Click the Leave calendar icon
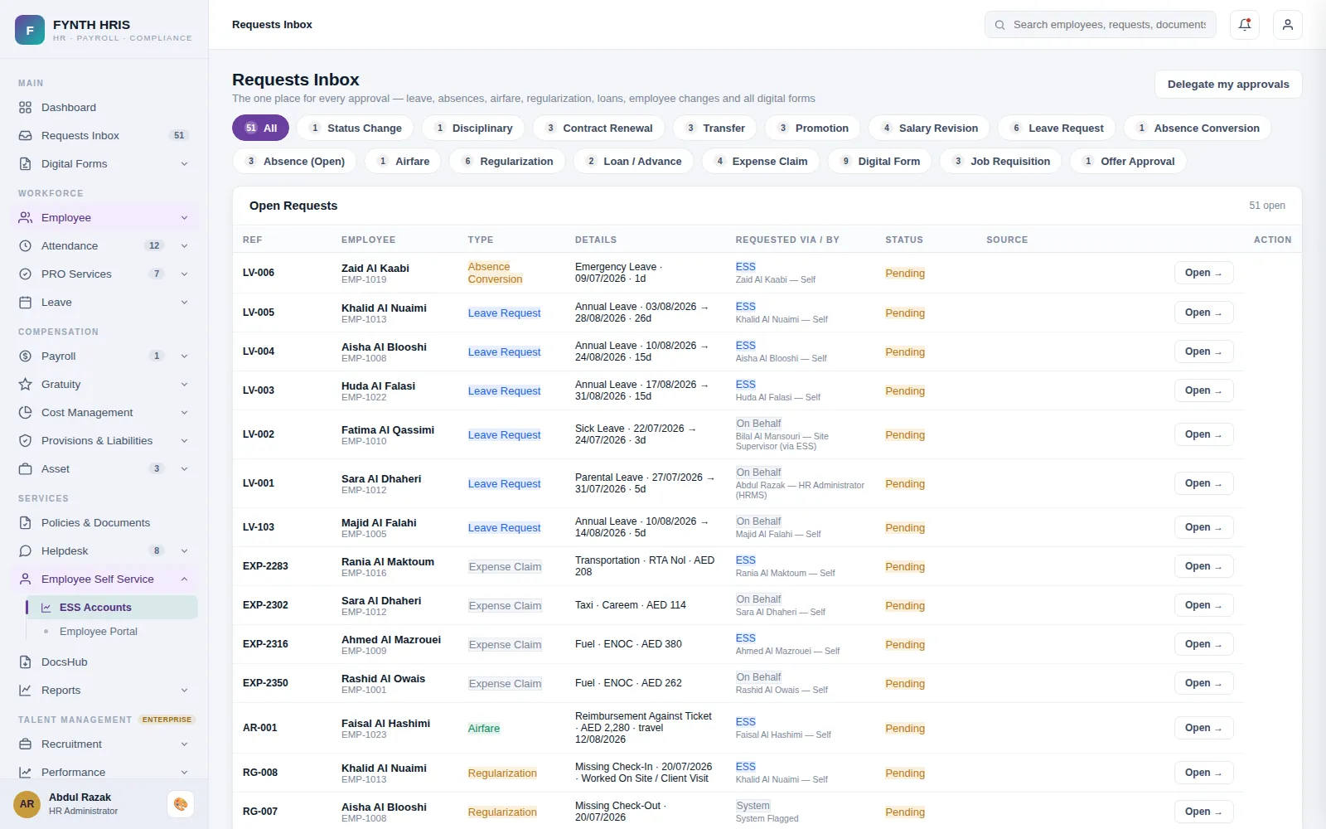 [x=26, y=303]
